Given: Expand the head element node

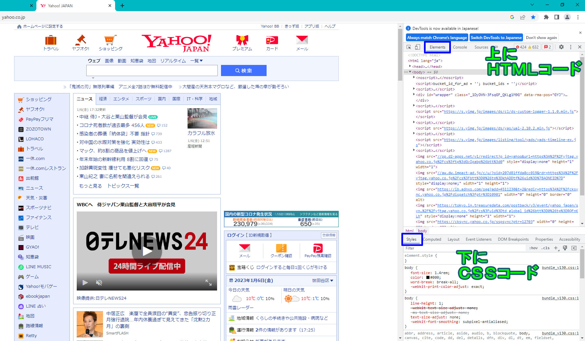Looking at the screenshot, I should pos(410,66).
